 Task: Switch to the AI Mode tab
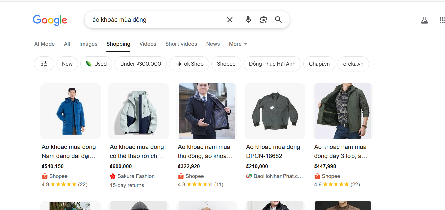(x=45, y=44)
